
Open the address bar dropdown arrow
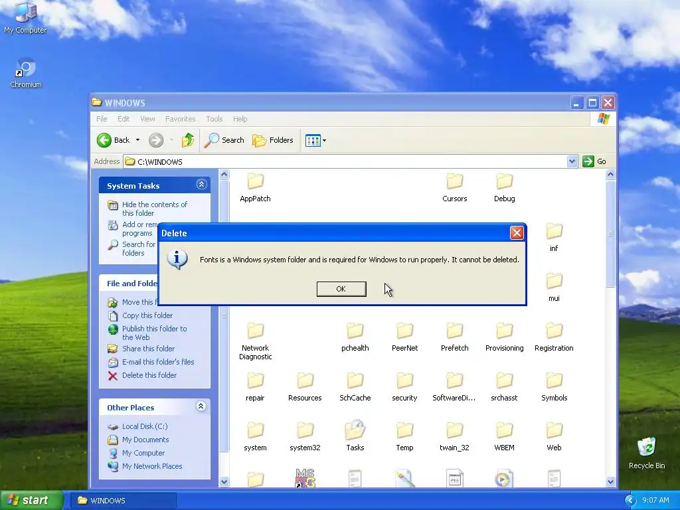click(x=572, y=161)
